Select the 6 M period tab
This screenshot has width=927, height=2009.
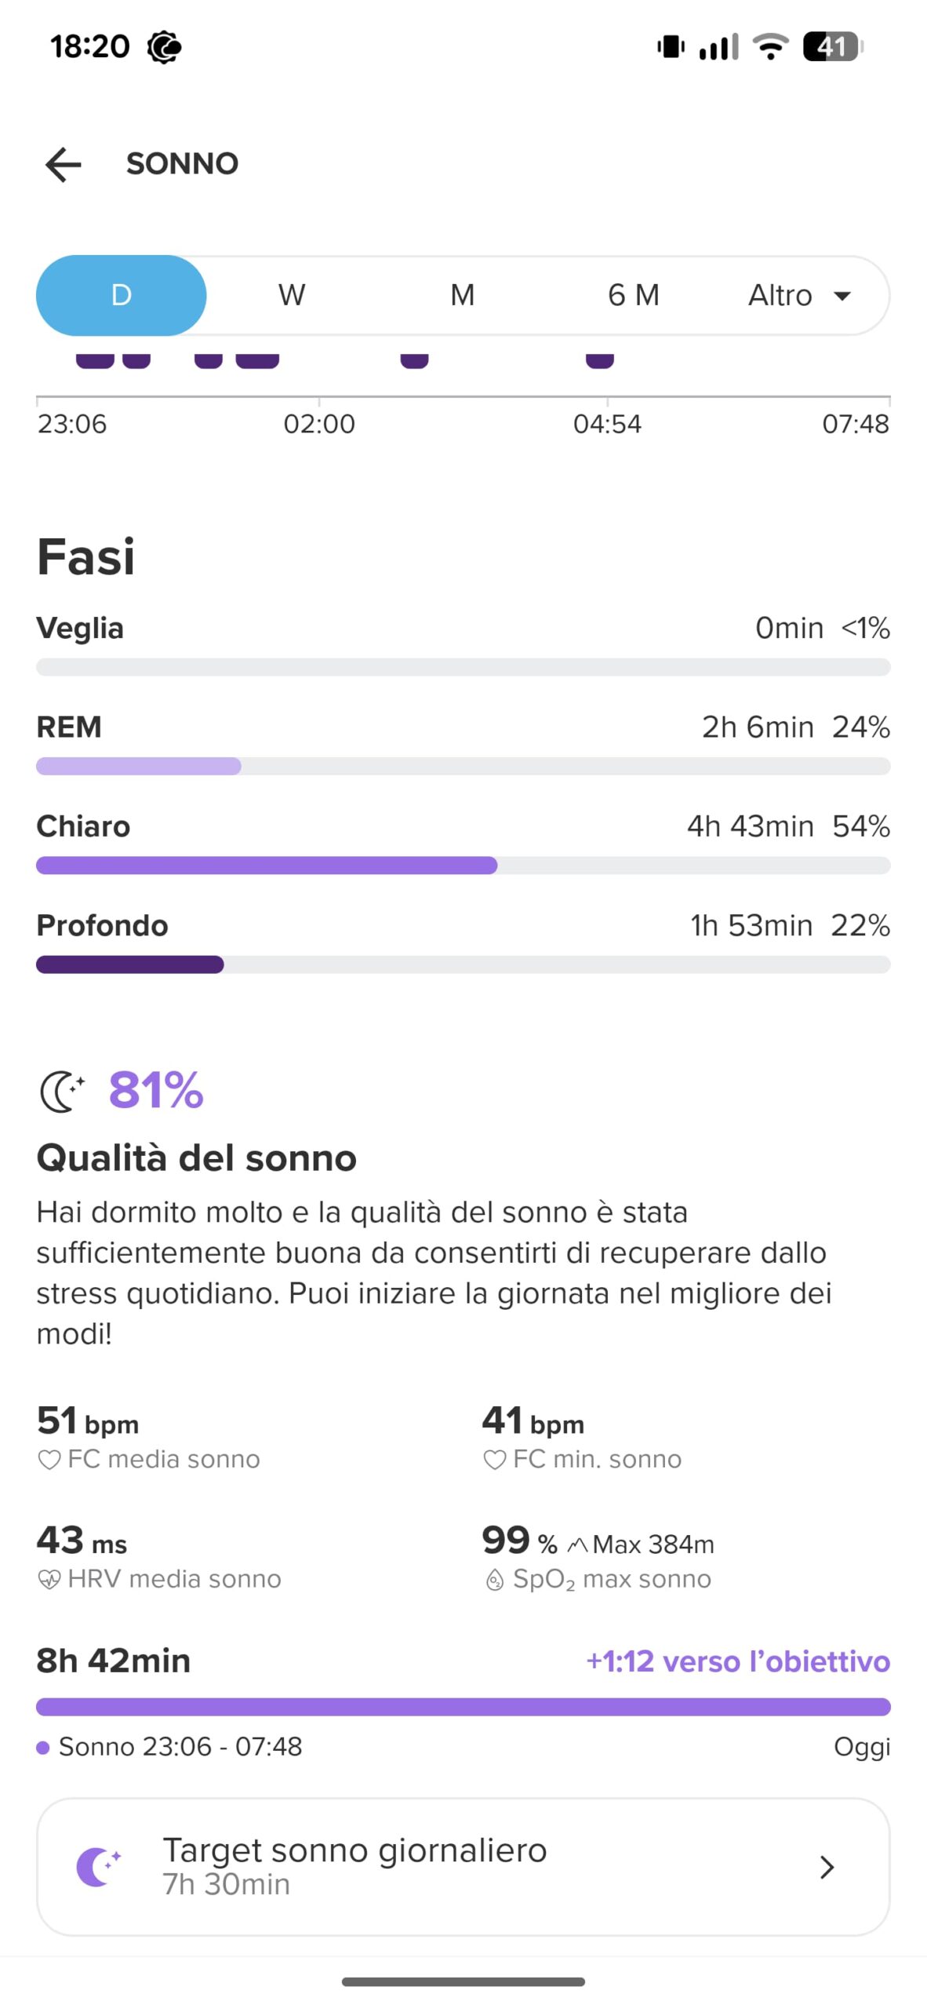point(634,296)
